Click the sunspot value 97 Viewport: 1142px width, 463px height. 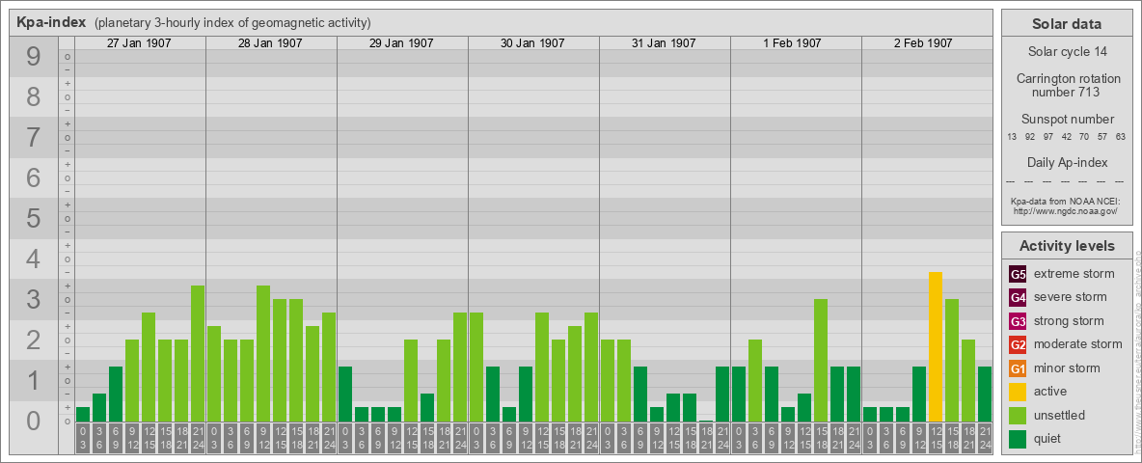(1048, 137)
